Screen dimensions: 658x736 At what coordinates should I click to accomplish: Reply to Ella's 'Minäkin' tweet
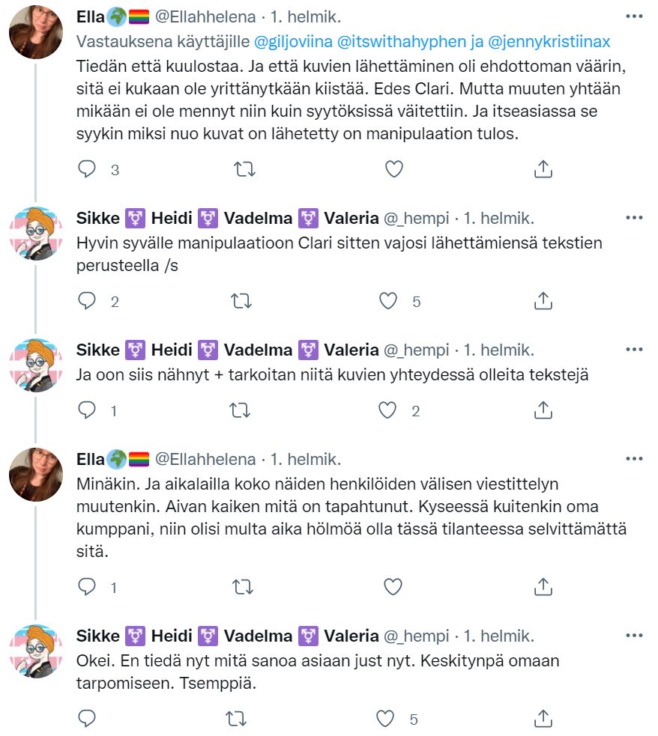pyautogui.click(x=88, y=587)
